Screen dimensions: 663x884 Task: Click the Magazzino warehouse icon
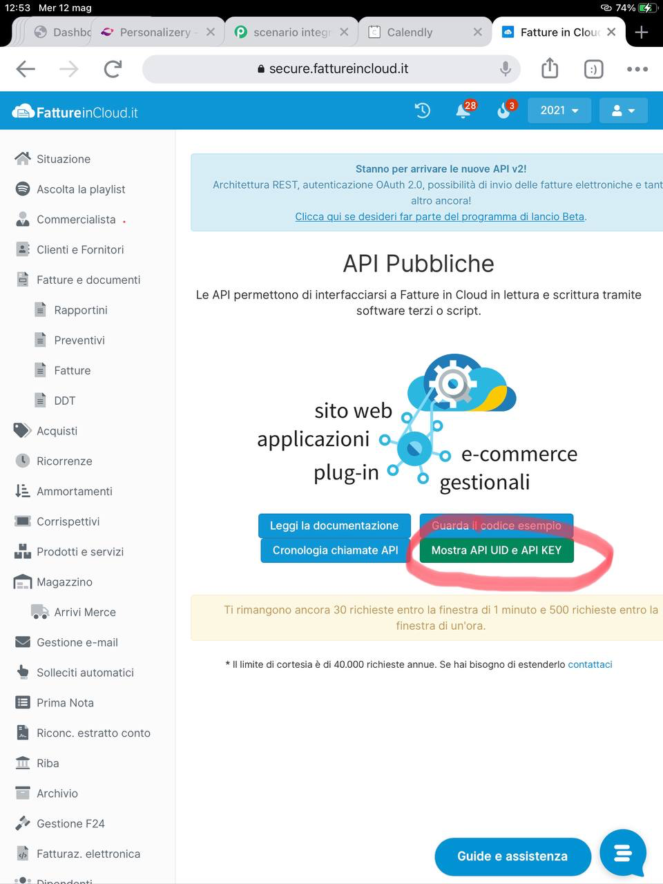tap(23, 582)
